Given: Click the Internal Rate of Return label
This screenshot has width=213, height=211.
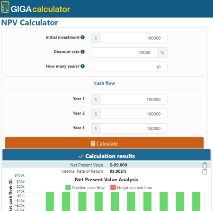Looking at the screenshot, I should pyautogui.click(x=82, y=171).
